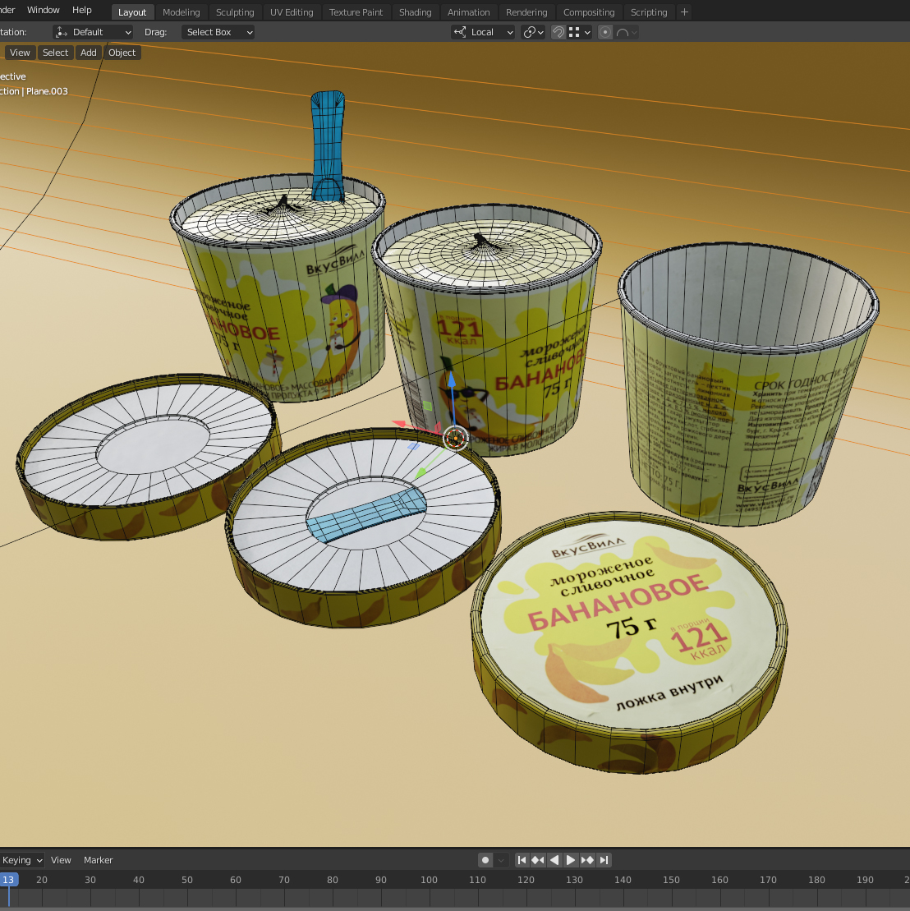Jump to the previous keyframe
The width and height of the screenshot is (910, 911).
[x=538, y=860]
